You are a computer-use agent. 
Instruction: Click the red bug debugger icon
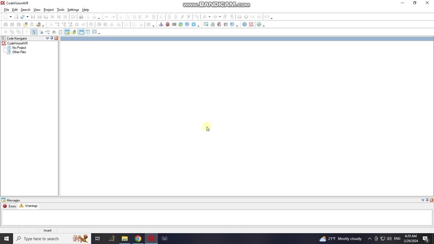(x=167, y=24)
